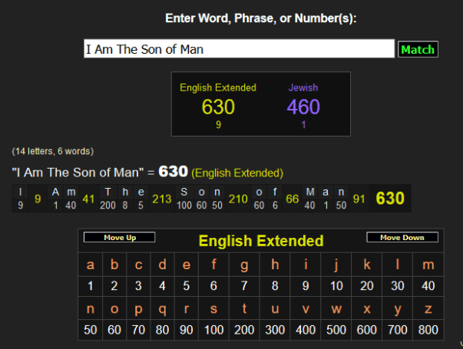The height and width of the screenshot is (349, 463).
Task: Click the Move Down button
Action: [402, 238]
